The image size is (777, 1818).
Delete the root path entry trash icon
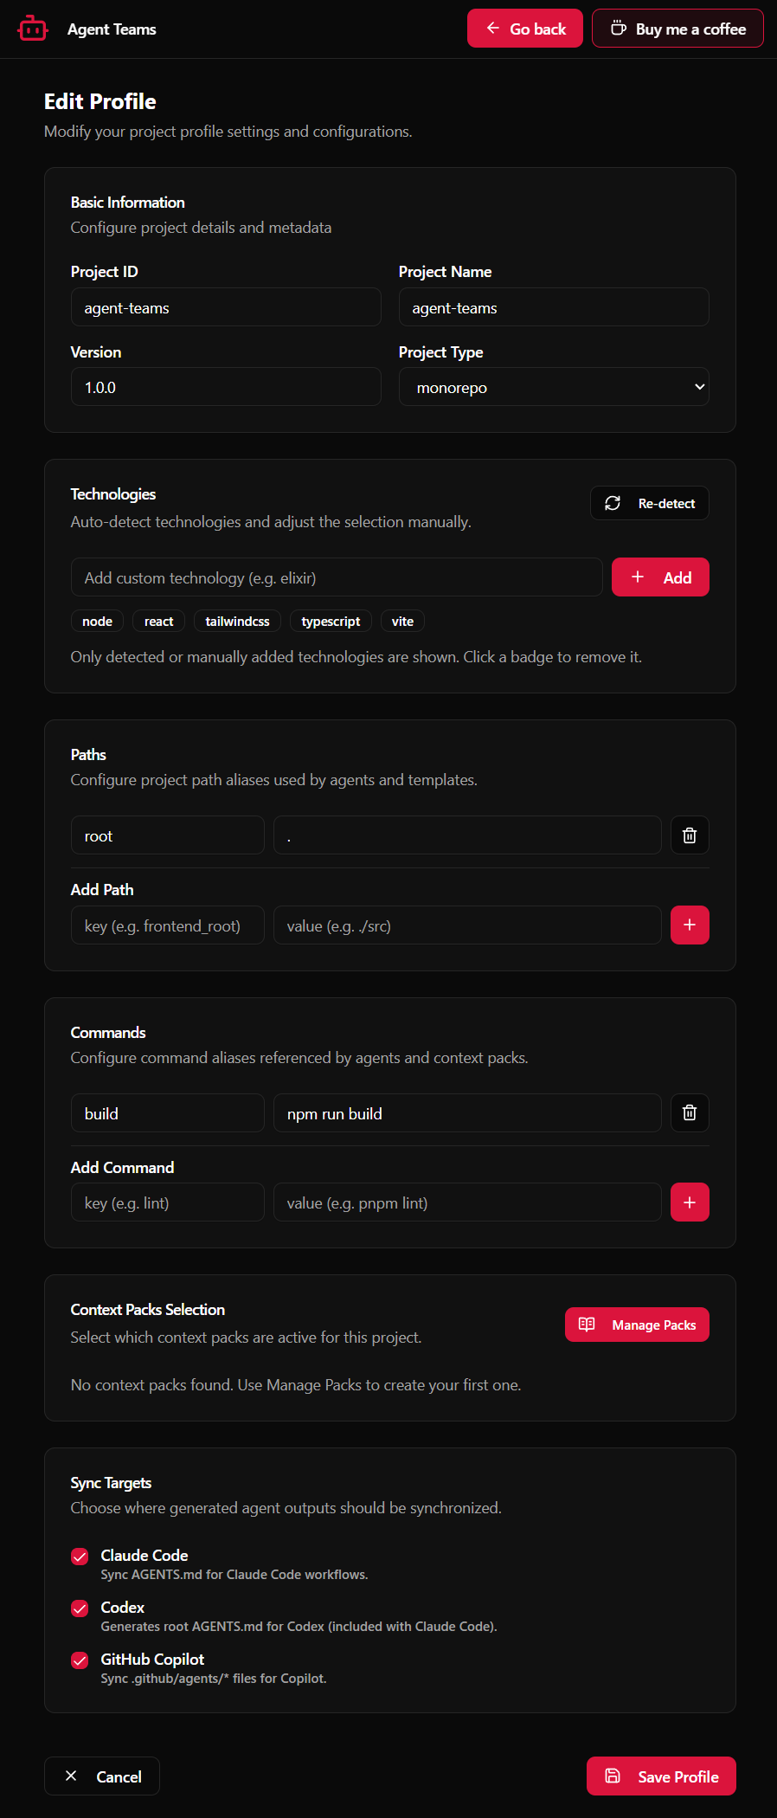point(690,835)
